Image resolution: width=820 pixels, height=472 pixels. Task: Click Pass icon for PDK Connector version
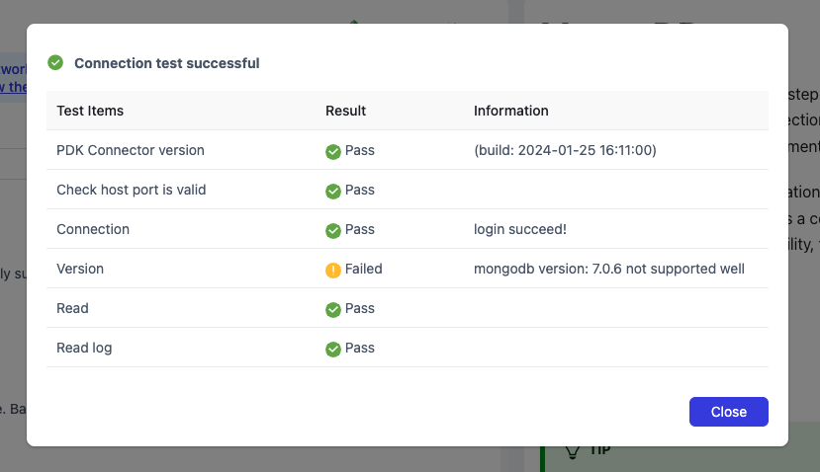[333, 151]
